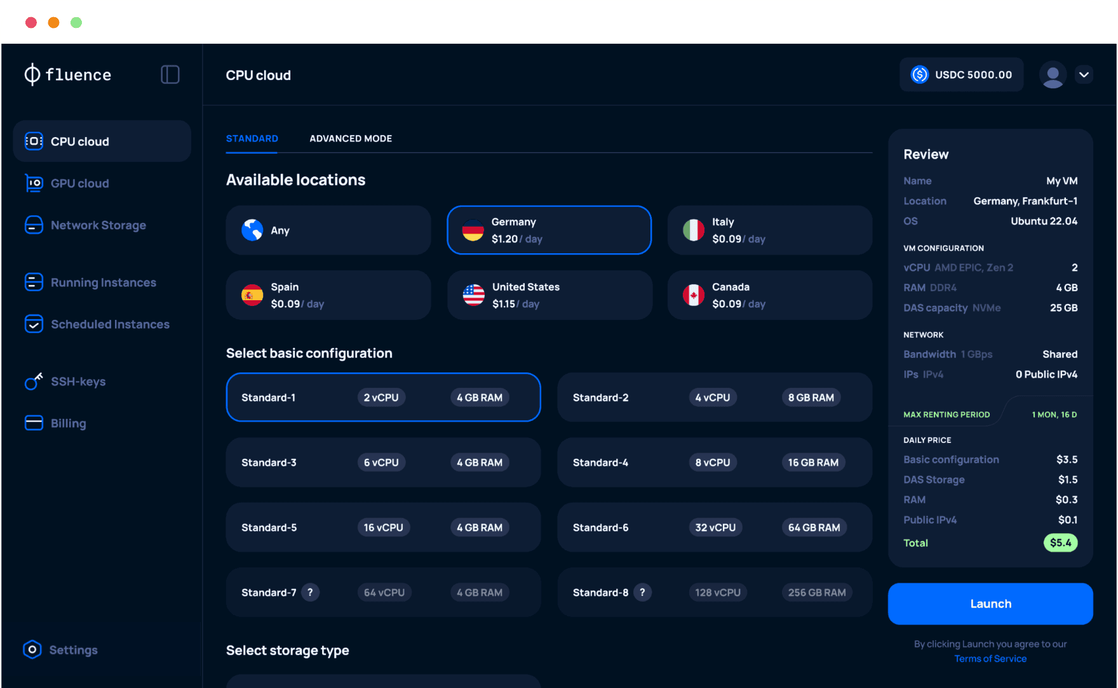
Task: Open Settings from the sidebar
Action: click(x=73, y=649)
